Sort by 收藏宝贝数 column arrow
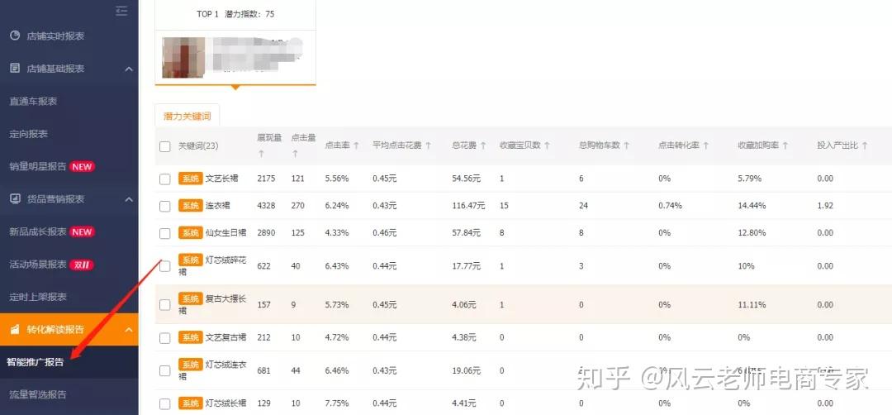 [x=547, y=145]
